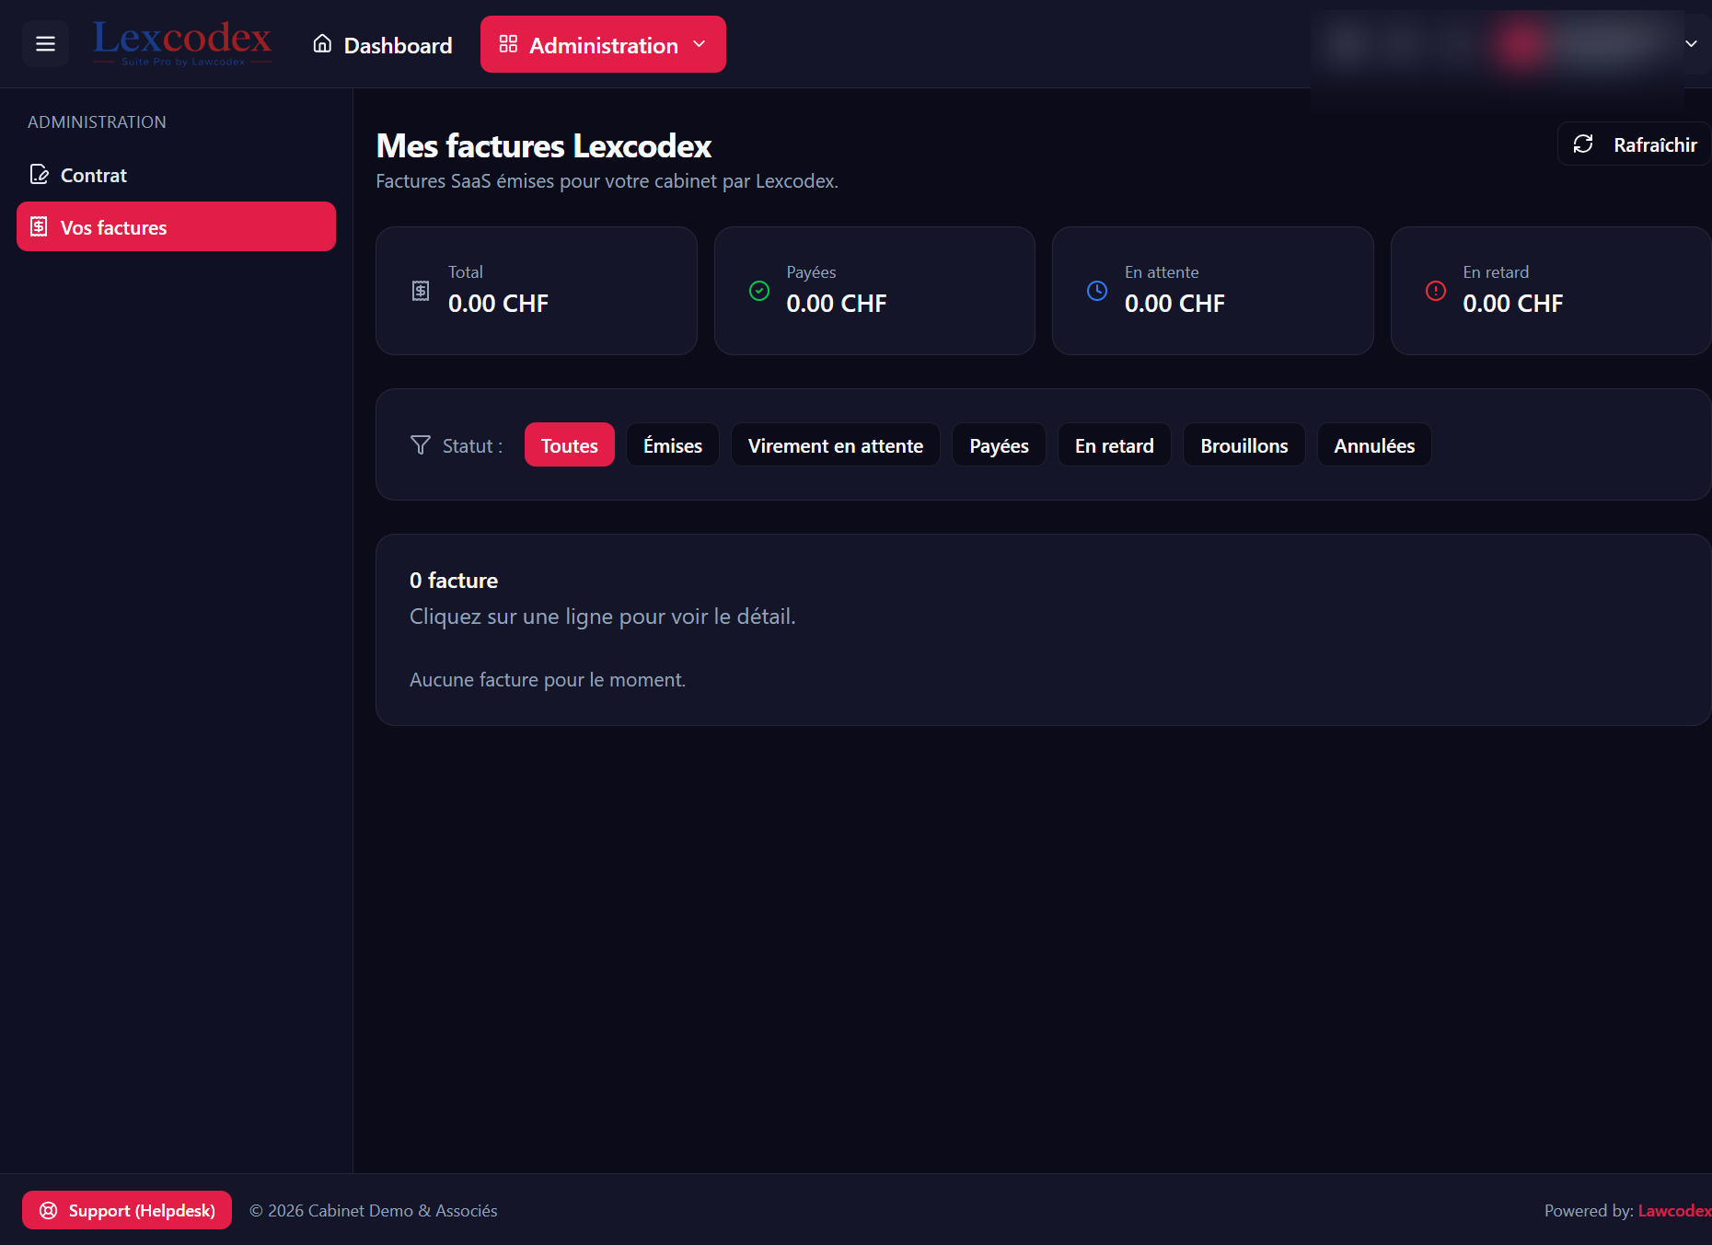Click the 'Mes factures Lexcodex' title
Viewport: 1712px width, 1245px height.
(x=544, y=146)
